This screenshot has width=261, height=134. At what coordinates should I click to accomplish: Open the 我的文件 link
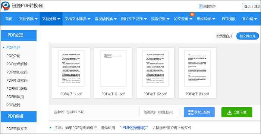pos(210,6)
